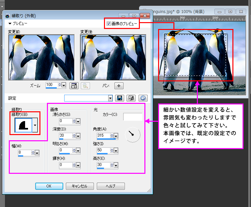
Task: Click the randomize parameters dice icon
Action: [x=131, y=98]
